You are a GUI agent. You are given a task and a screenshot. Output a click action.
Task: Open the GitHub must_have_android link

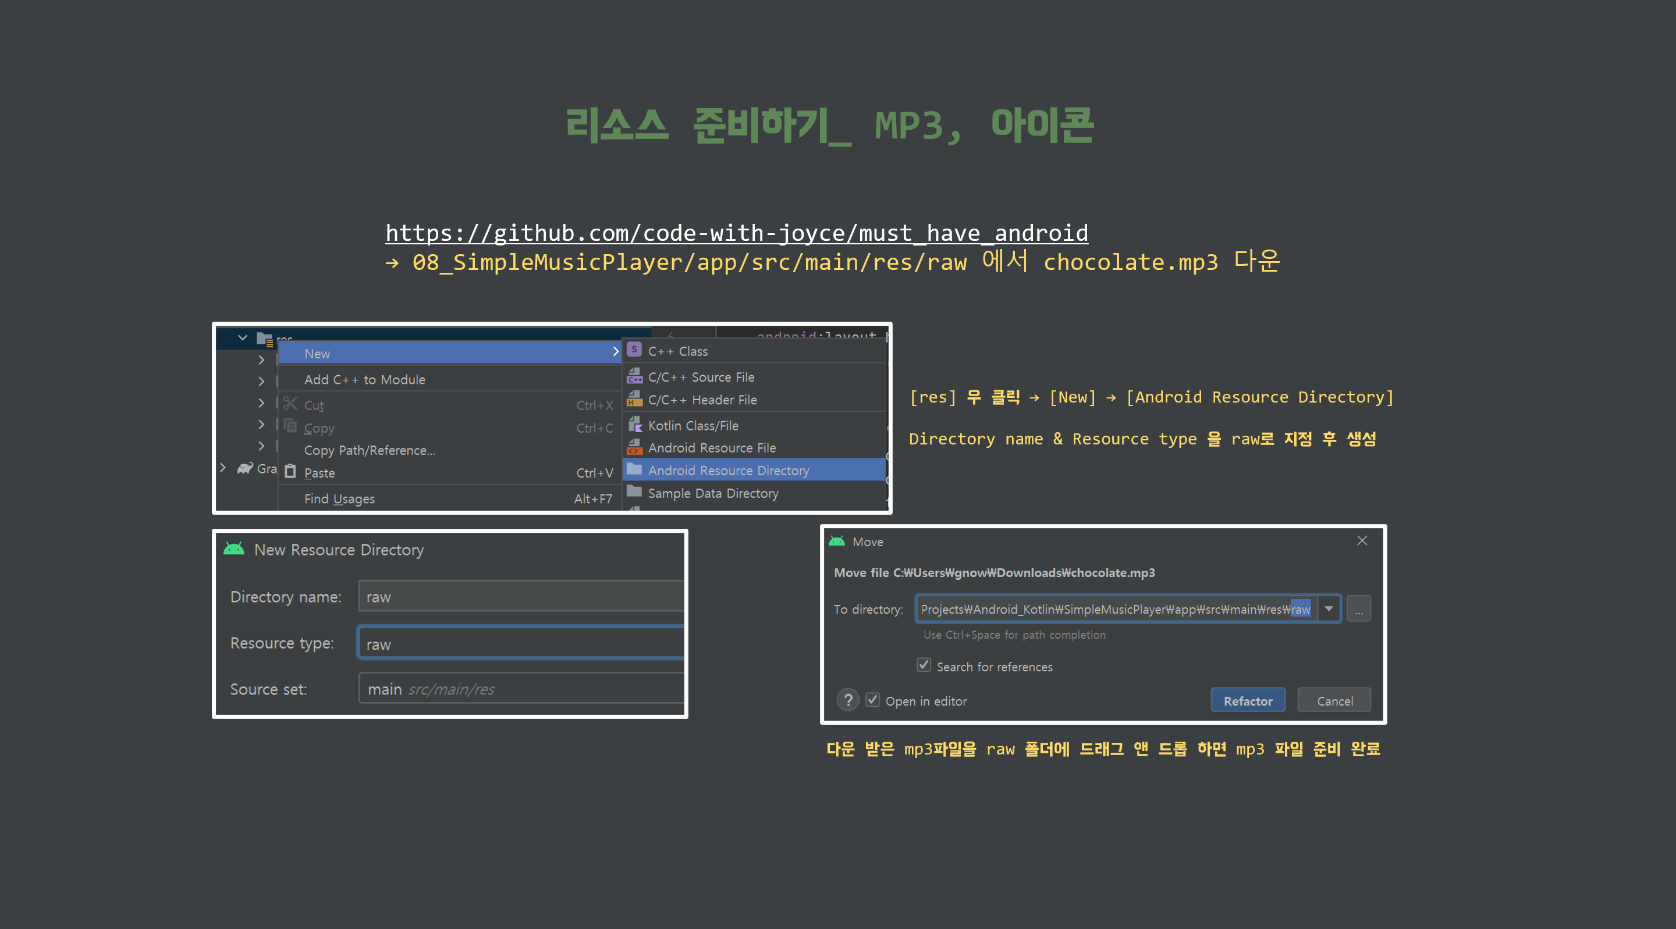pos(736,232)
